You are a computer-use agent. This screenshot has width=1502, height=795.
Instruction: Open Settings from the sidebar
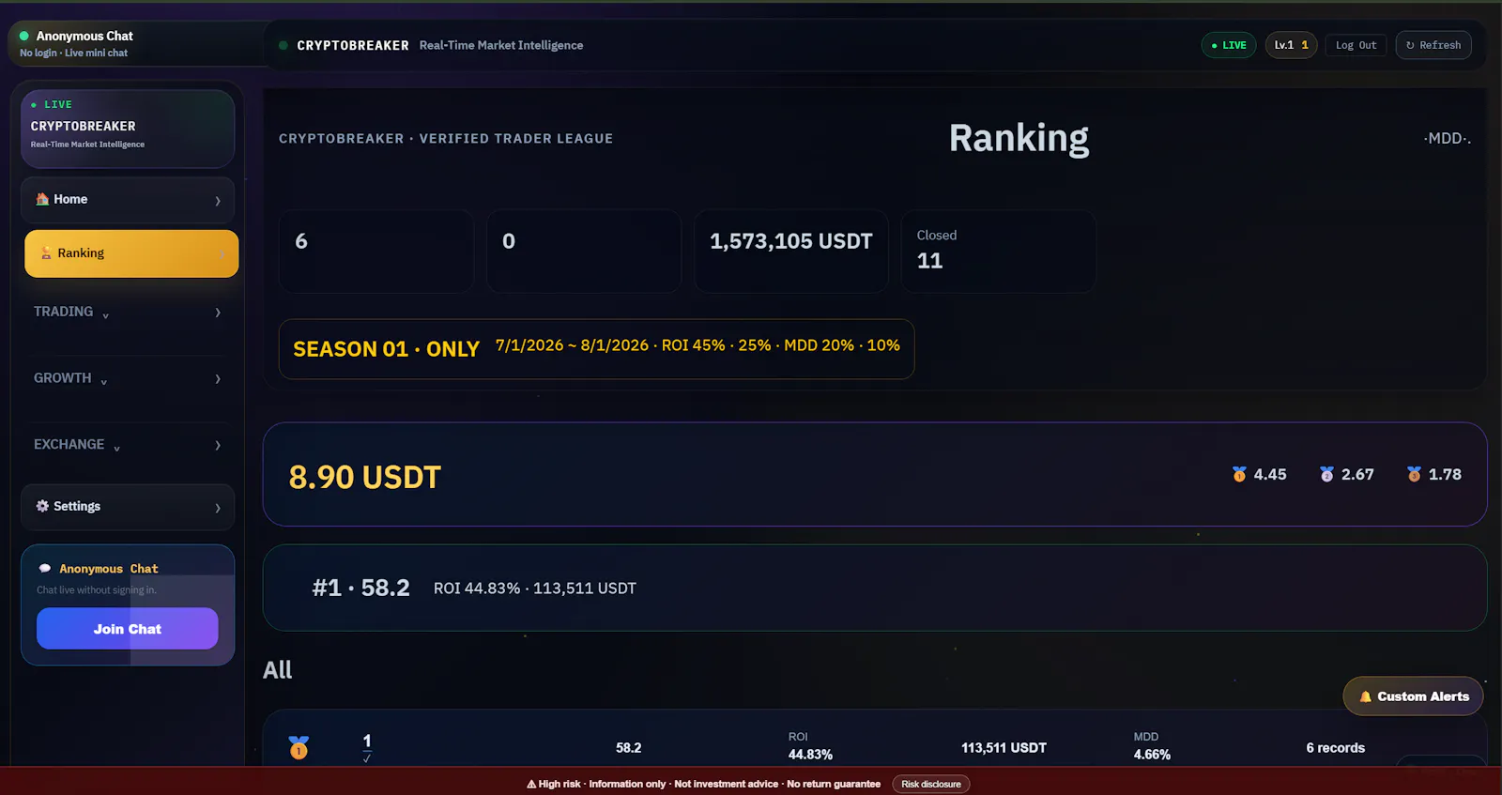point(128,507)
